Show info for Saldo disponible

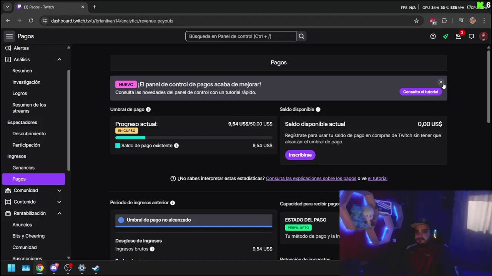(x=318, y=109)
